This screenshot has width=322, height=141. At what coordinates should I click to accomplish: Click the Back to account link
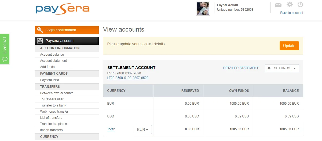292,13
